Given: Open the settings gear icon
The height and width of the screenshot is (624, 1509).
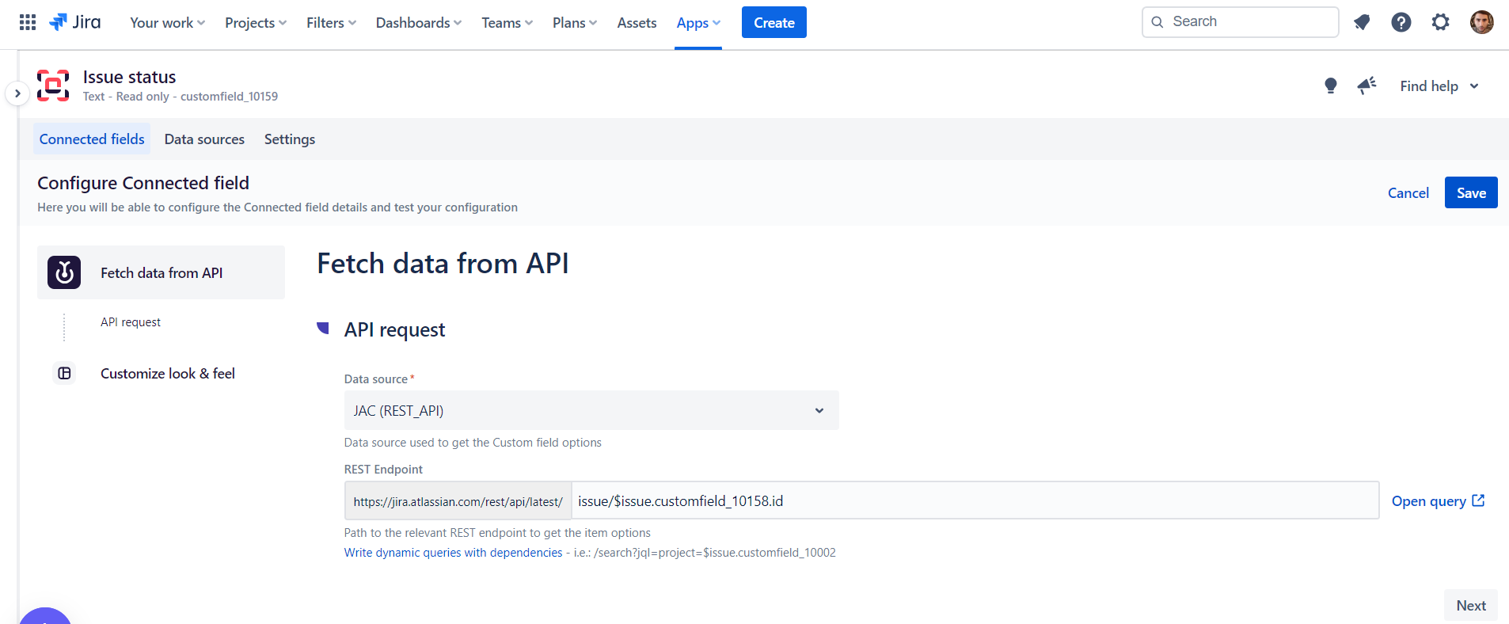Looking at the screenshot, I should (1440, 22).
